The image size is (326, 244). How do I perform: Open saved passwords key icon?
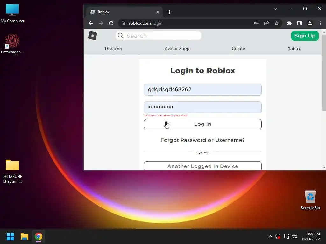[x=256, y=23]
